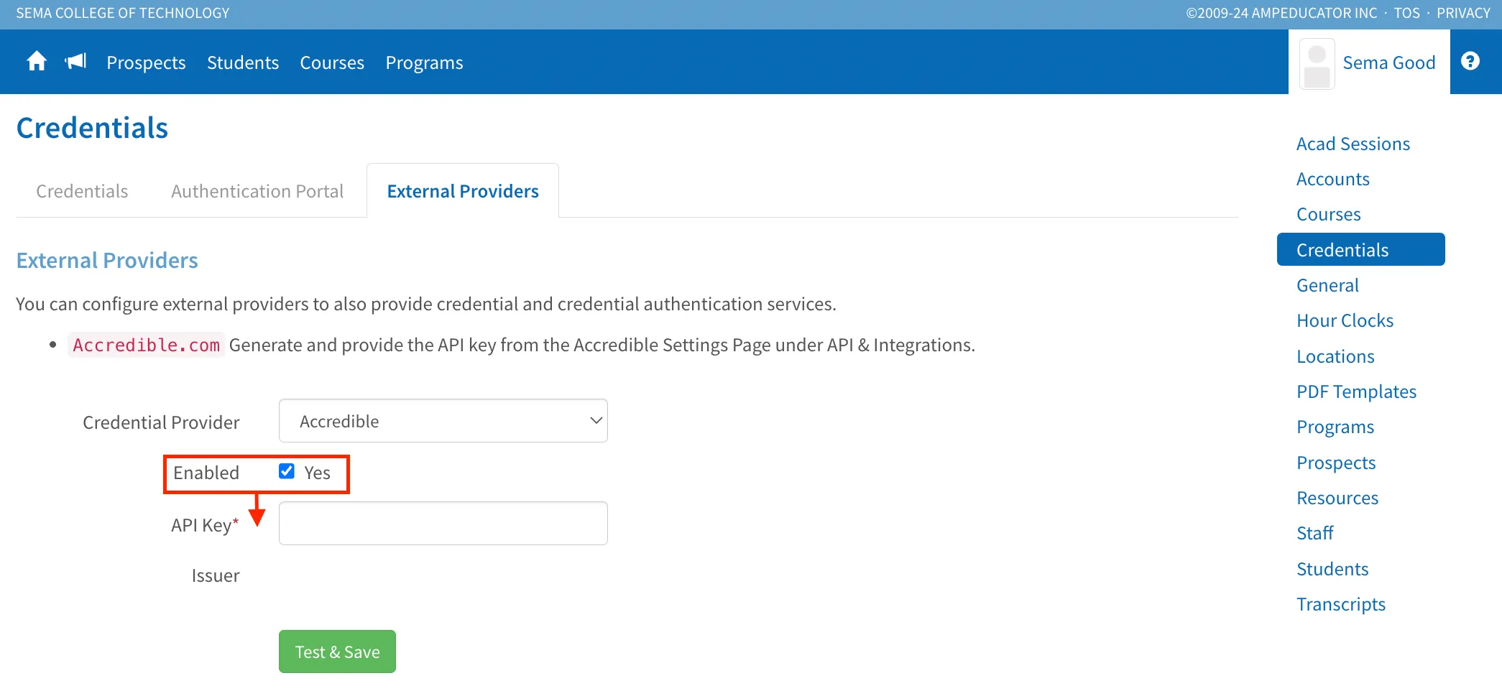This screenshot has width=1502, height=691.
Task: Open PDF Templates settings
Action: point(1356,391)
